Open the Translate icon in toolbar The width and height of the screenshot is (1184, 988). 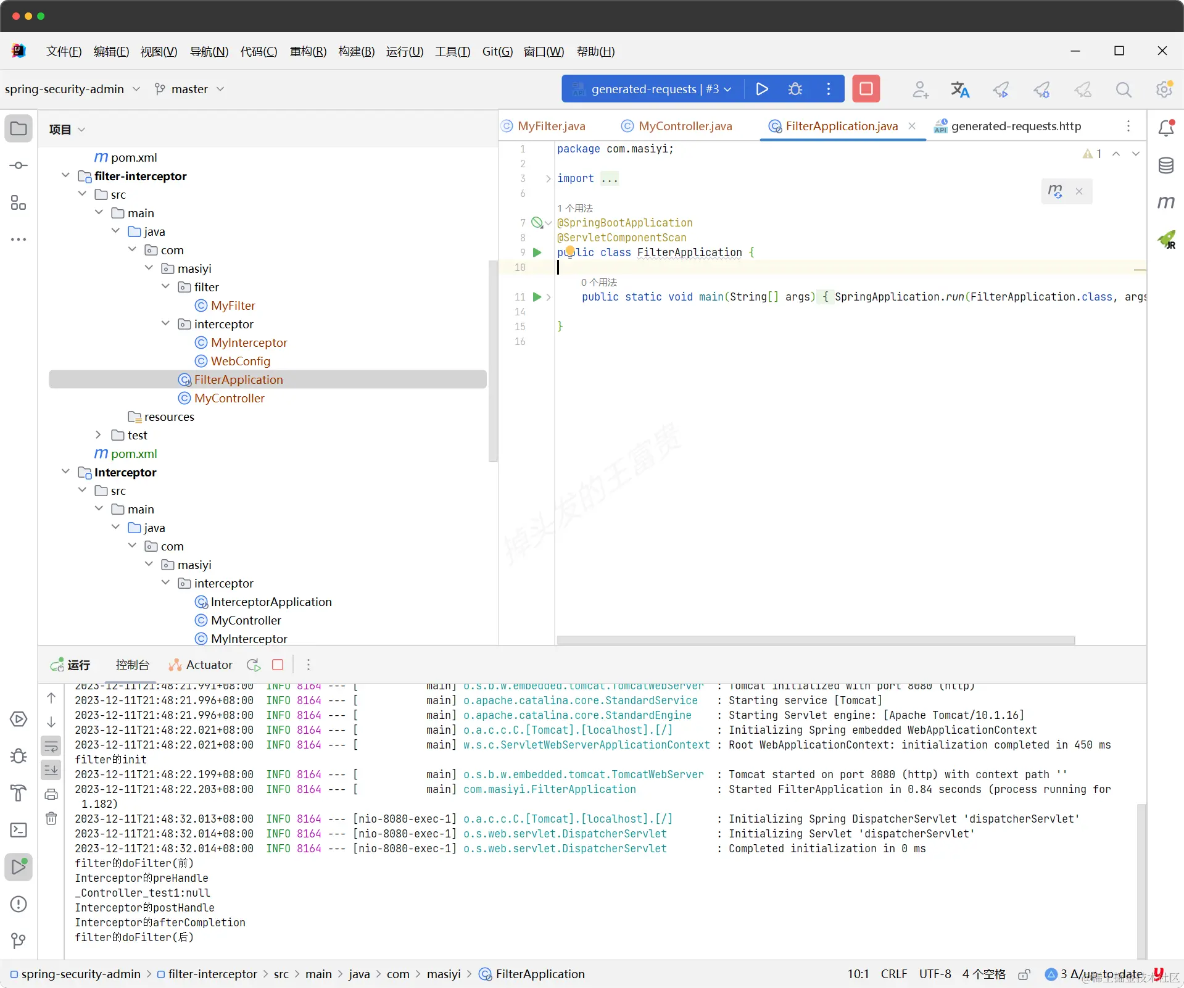pyautogui.click(x=960, y=89)
